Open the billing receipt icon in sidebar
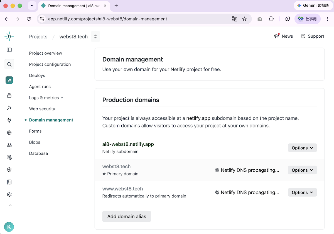Viewport: 334px width, 234px height. [9, 182]
